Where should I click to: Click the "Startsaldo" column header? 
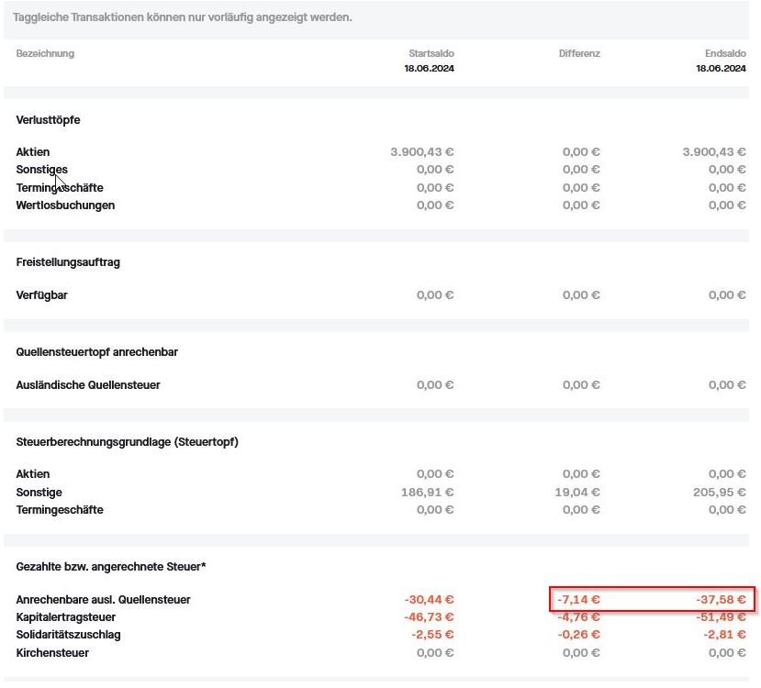(x=431, y=53)
